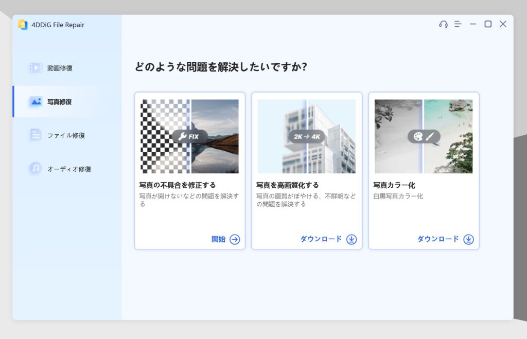Click the arrow circle icon next to 開始

point(235,239)
